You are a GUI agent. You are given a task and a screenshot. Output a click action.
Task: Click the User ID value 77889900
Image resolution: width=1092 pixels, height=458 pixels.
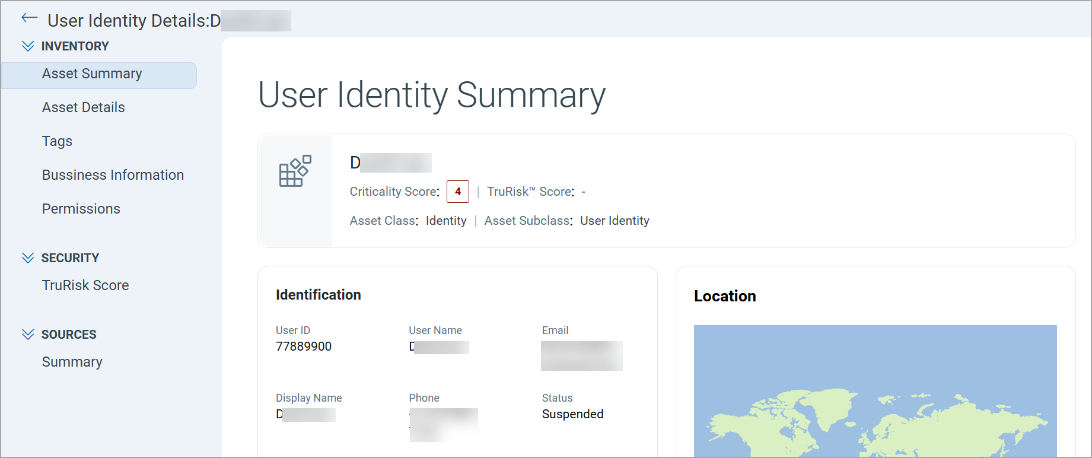click(x=304, y=346)
